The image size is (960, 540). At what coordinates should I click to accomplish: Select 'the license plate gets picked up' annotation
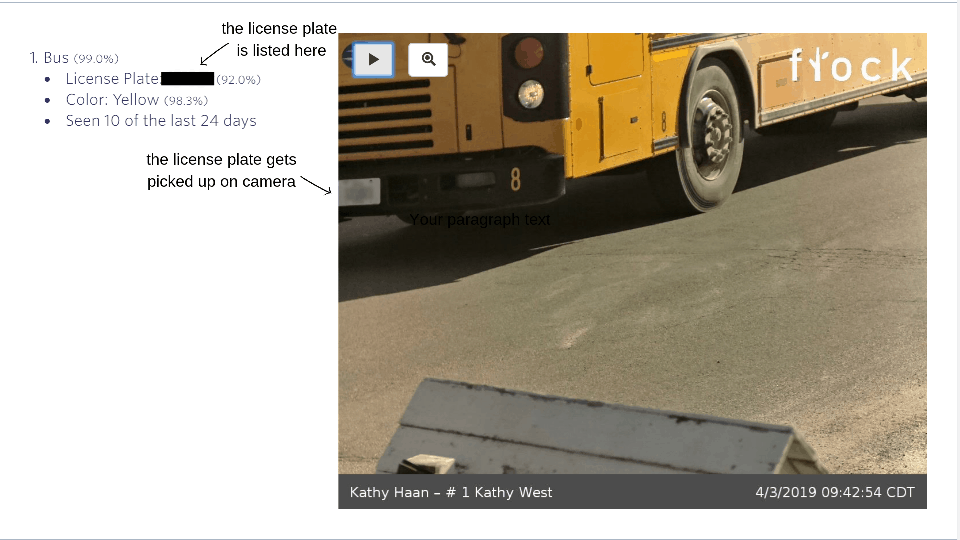(221, 170)
